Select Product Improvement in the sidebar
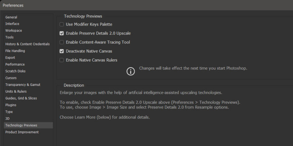 pyautogui.click(x=22, y=132)
